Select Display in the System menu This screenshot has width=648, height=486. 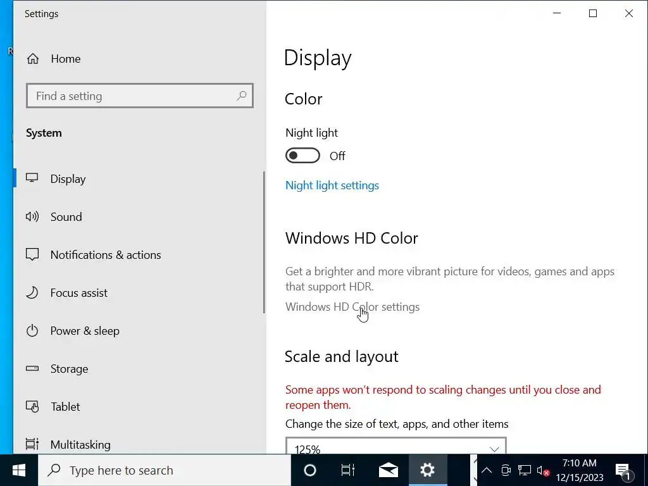(x=139, y=178)
